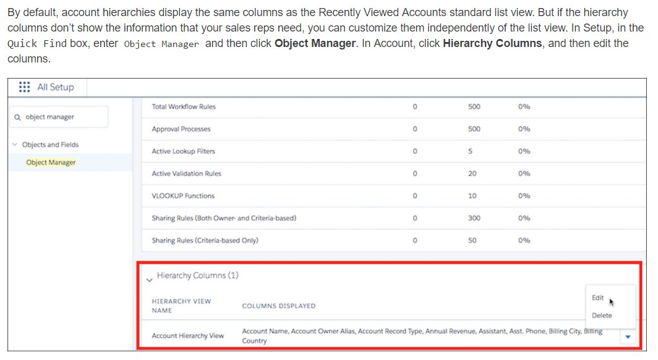Image resolution: width=658 pixels, height=360 pixels.
Task: Focus the Quick Find search box
Action: 59,117
